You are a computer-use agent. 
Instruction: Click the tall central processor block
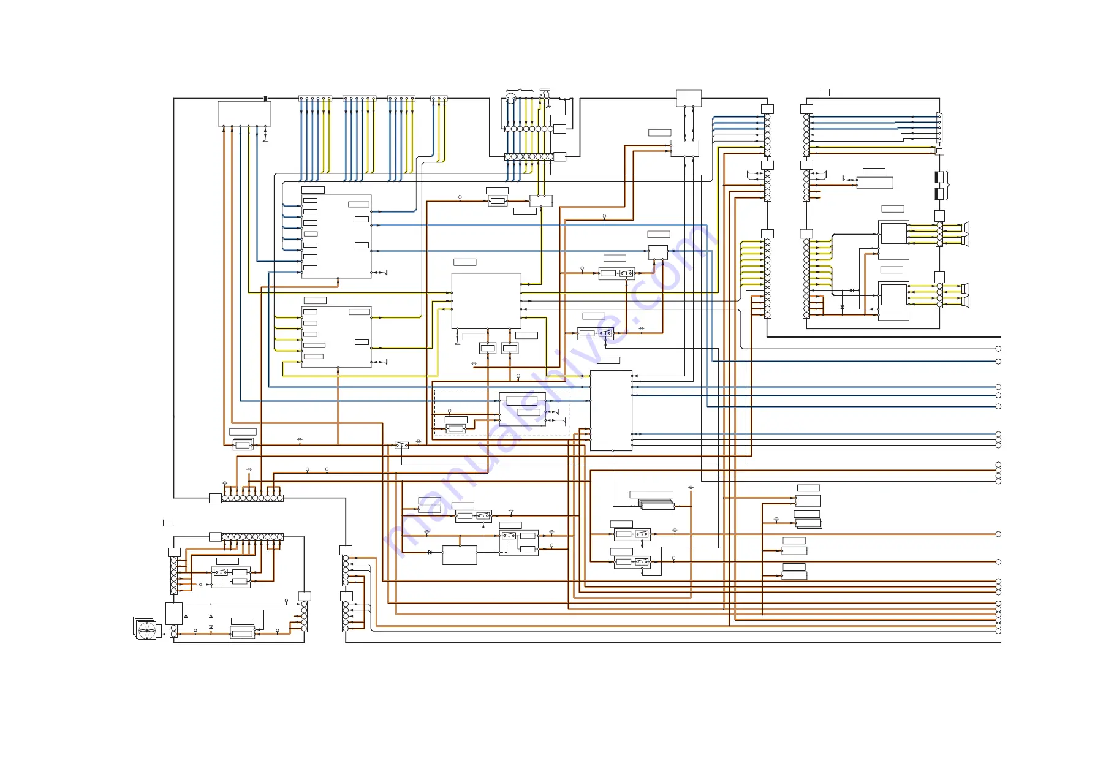click(611, 411)
